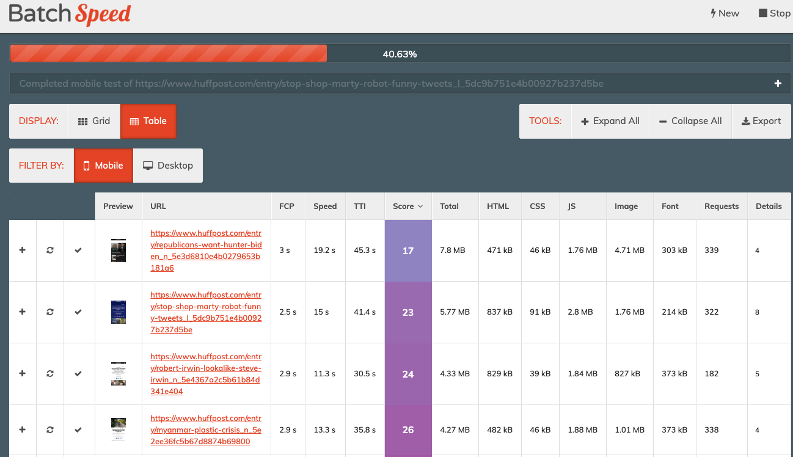Screen dimensions: 793x457
Task: Click refresh icon on robert-irwin-lookalike row
Action: 50,374
